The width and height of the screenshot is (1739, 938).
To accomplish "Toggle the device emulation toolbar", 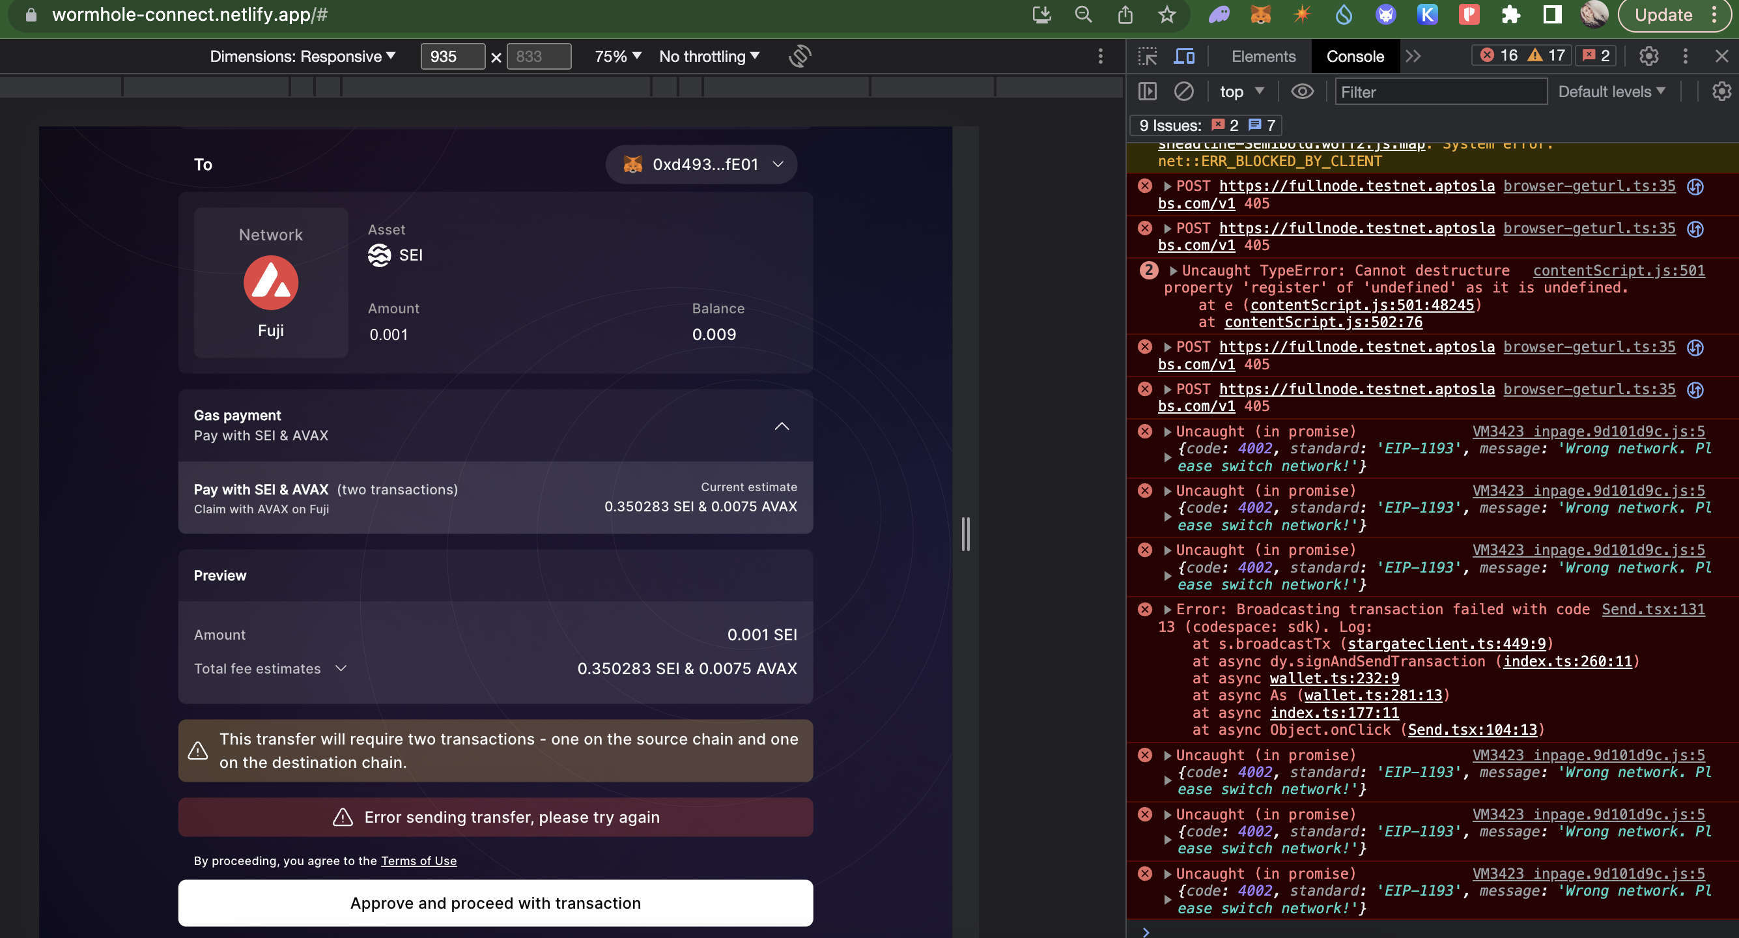I will click(1185, 56).
